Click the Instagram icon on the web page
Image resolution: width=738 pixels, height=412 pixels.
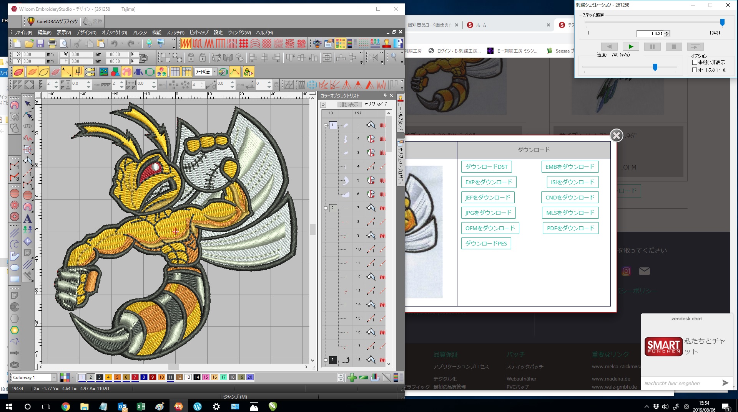tap(626, 271)
